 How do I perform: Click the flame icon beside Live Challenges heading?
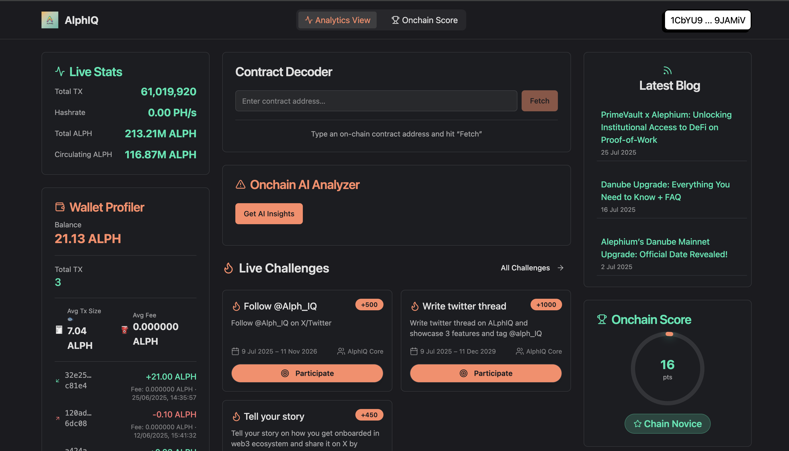[229, 268]
